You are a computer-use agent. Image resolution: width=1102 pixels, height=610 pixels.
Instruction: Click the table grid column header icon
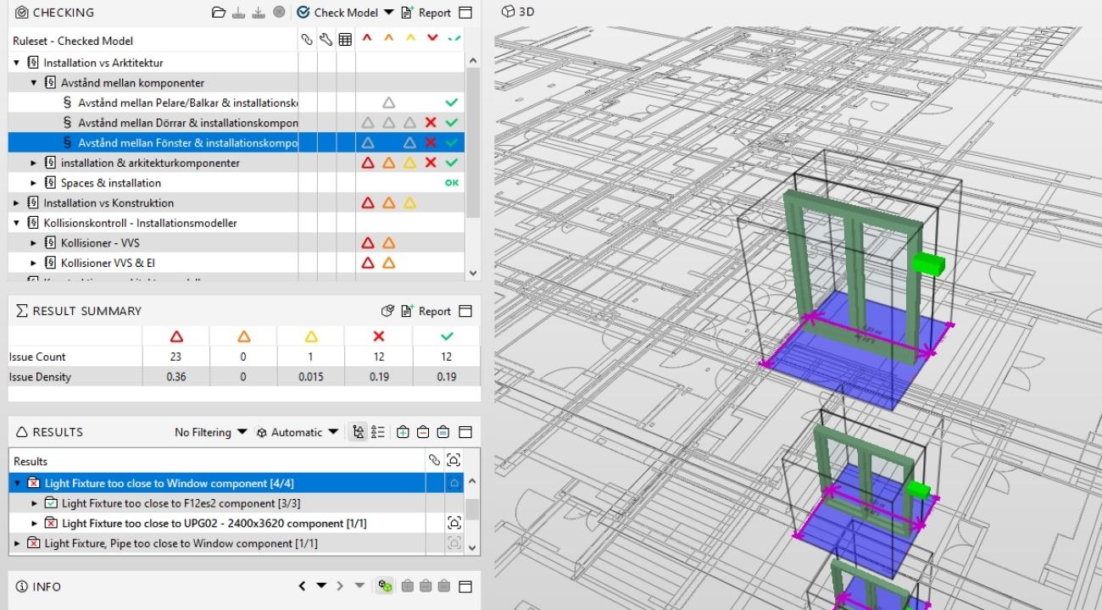click(x=345, y=40)
